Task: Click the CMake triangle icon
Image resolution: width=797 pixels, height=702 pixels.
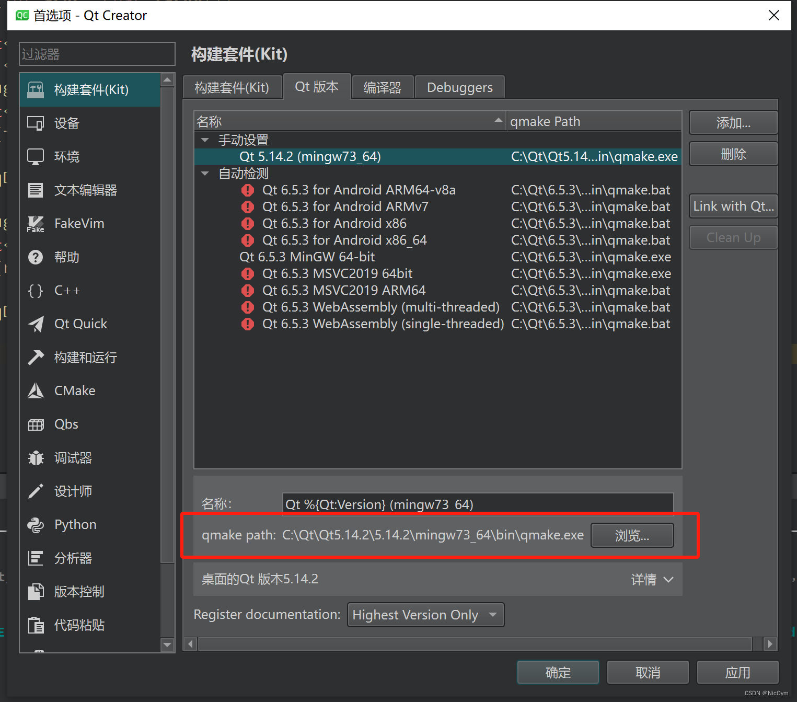Action: click(x=36, y=391)
